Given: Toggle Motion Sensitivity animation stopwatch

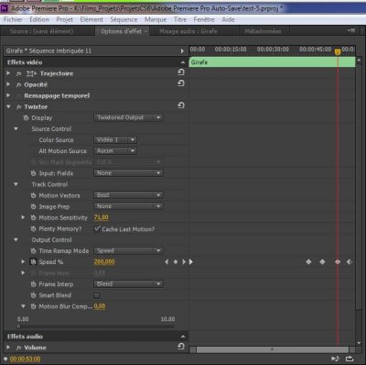Looking at the screenshot, I should pos(33,217).
